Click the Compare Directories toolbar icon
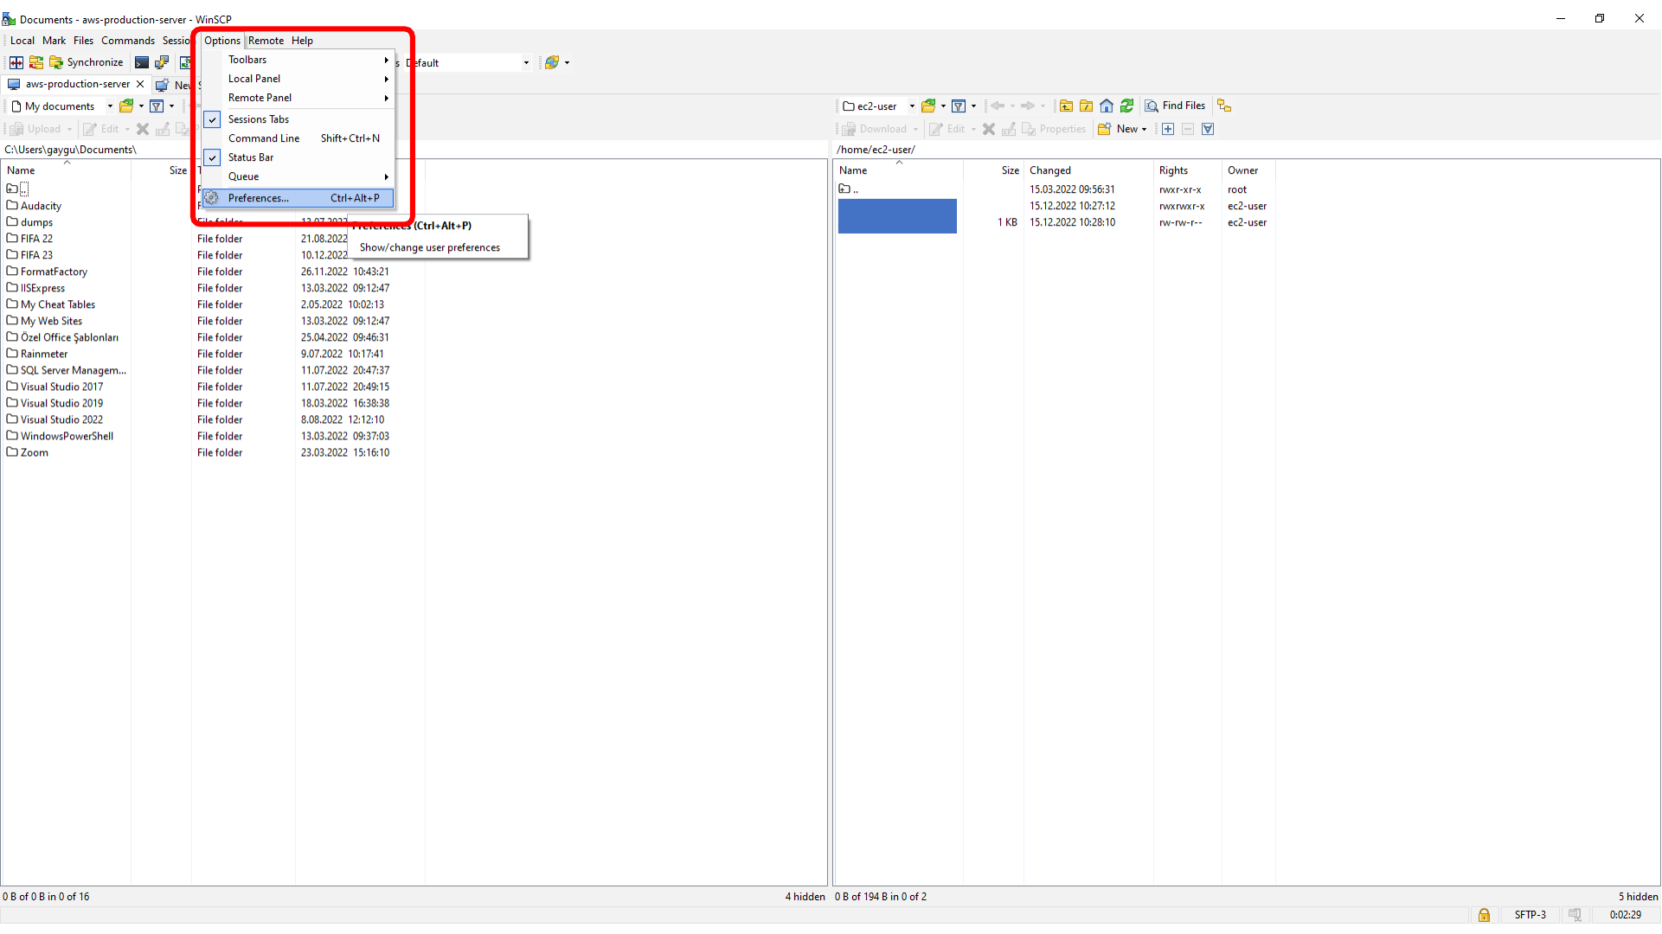1662x934 pixels. [16, 62]
